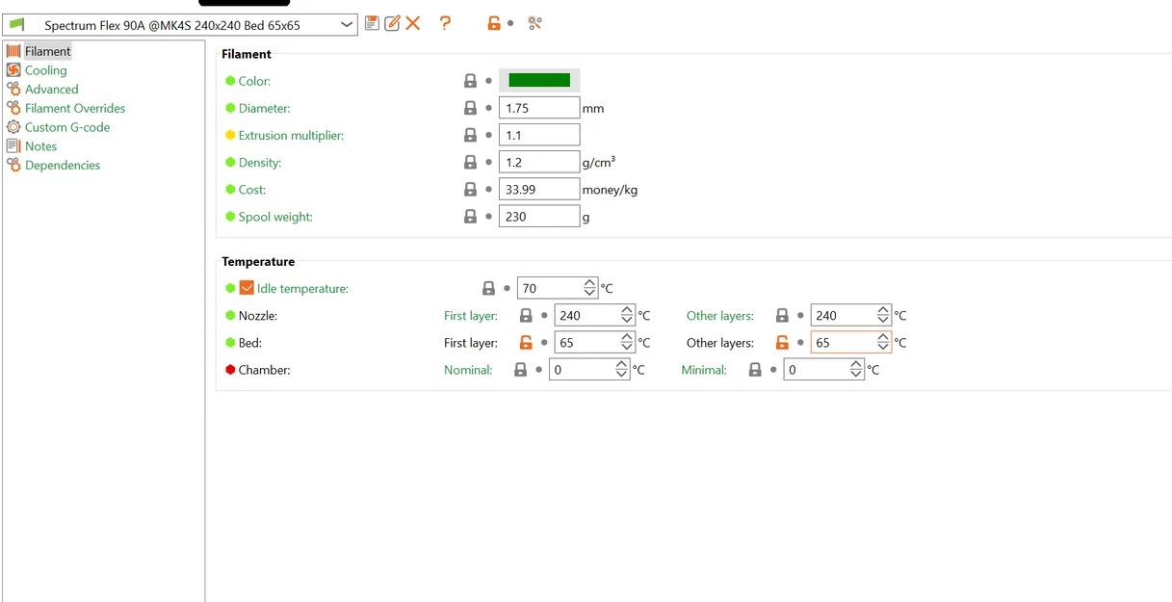Click the Diameter option label
Viewport: 1172px width, 602px height.
(x=264, y=108)
